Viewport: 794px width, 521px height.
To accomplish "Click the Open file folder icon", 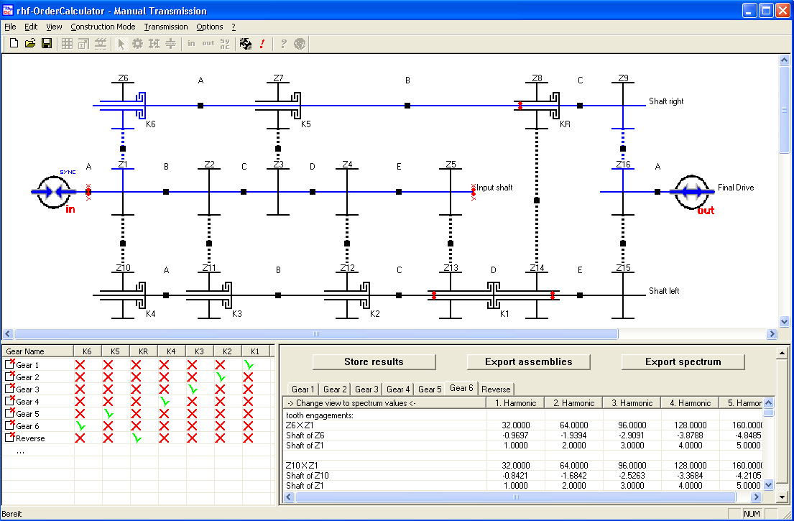I will pos(30,44).
